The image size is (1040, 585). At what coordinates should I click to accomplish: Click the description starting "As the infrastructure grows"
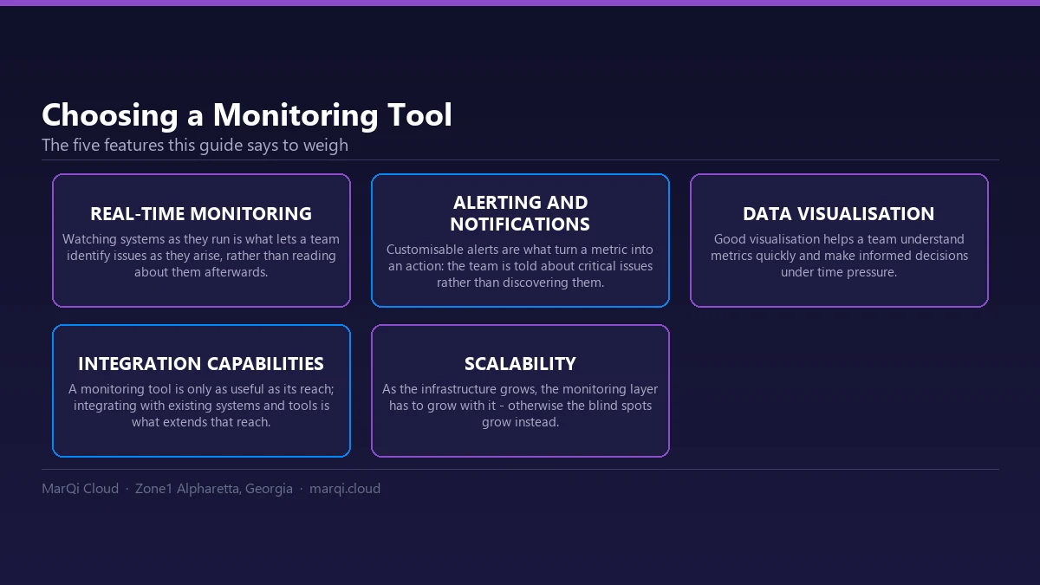point(520,406)
